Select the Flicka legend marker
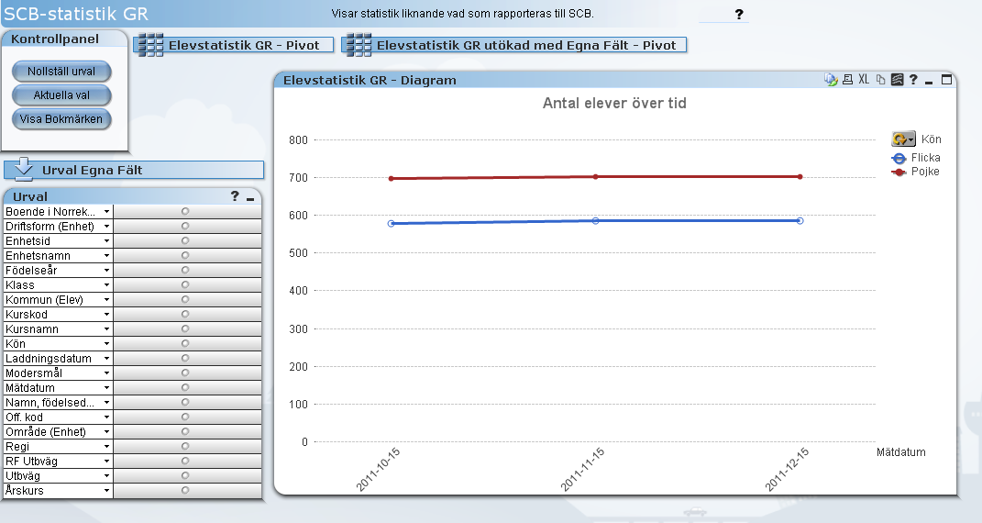This screenshot has height=523, width=982. pyautogui.click(x=899, y=158)
